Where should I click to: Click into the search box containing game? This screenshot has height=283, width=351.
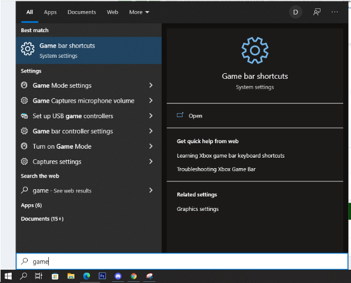[x=182, y=261]
